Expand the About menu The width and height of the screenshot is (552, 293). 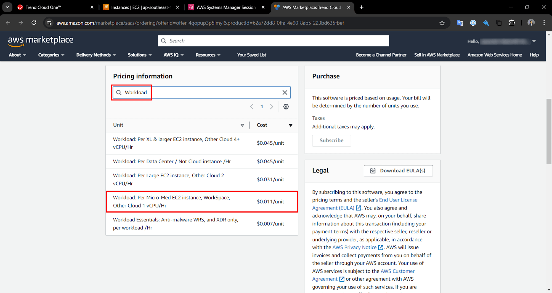click(17, 55)
